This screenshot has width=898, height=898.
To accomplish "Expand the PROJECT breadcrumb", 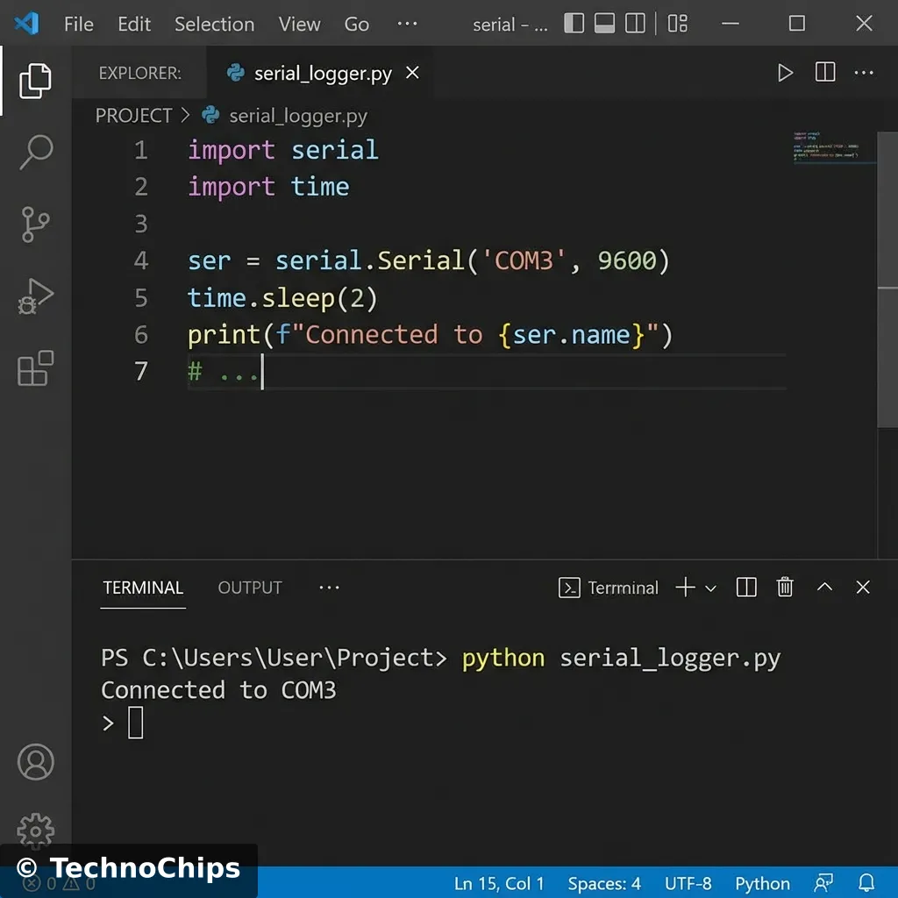I will tap(133, 115).
